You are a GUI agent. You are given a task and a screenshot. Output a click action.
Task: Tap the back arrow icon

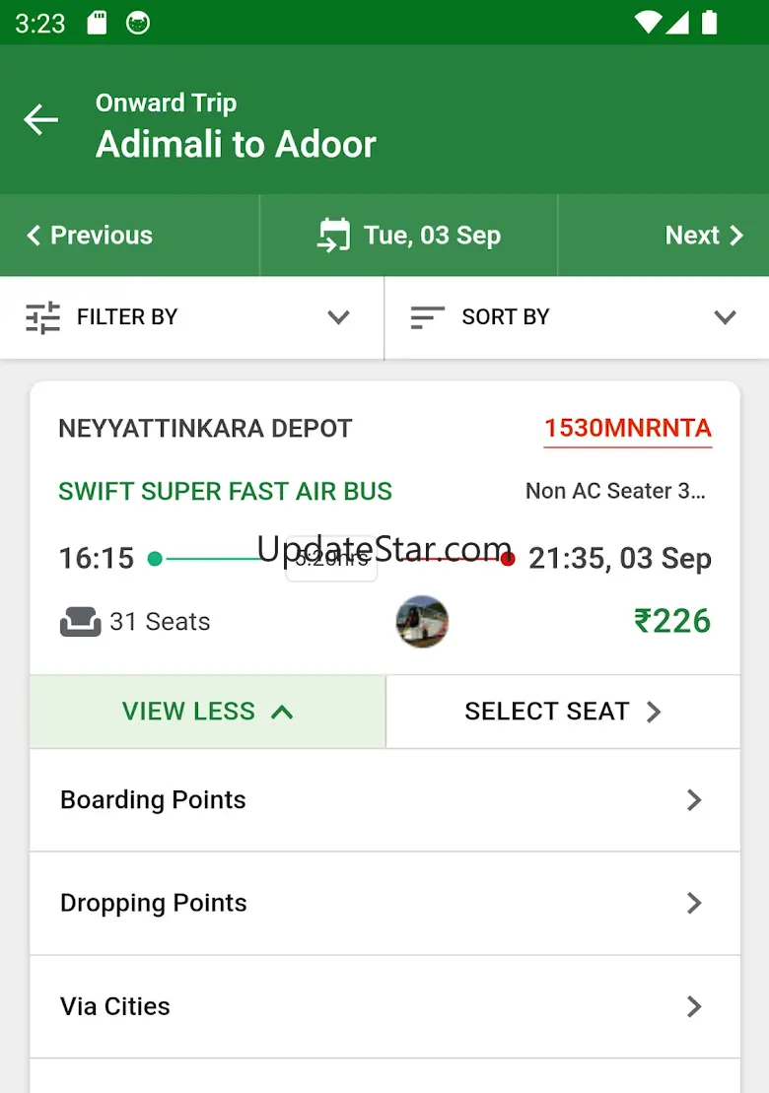41,120
